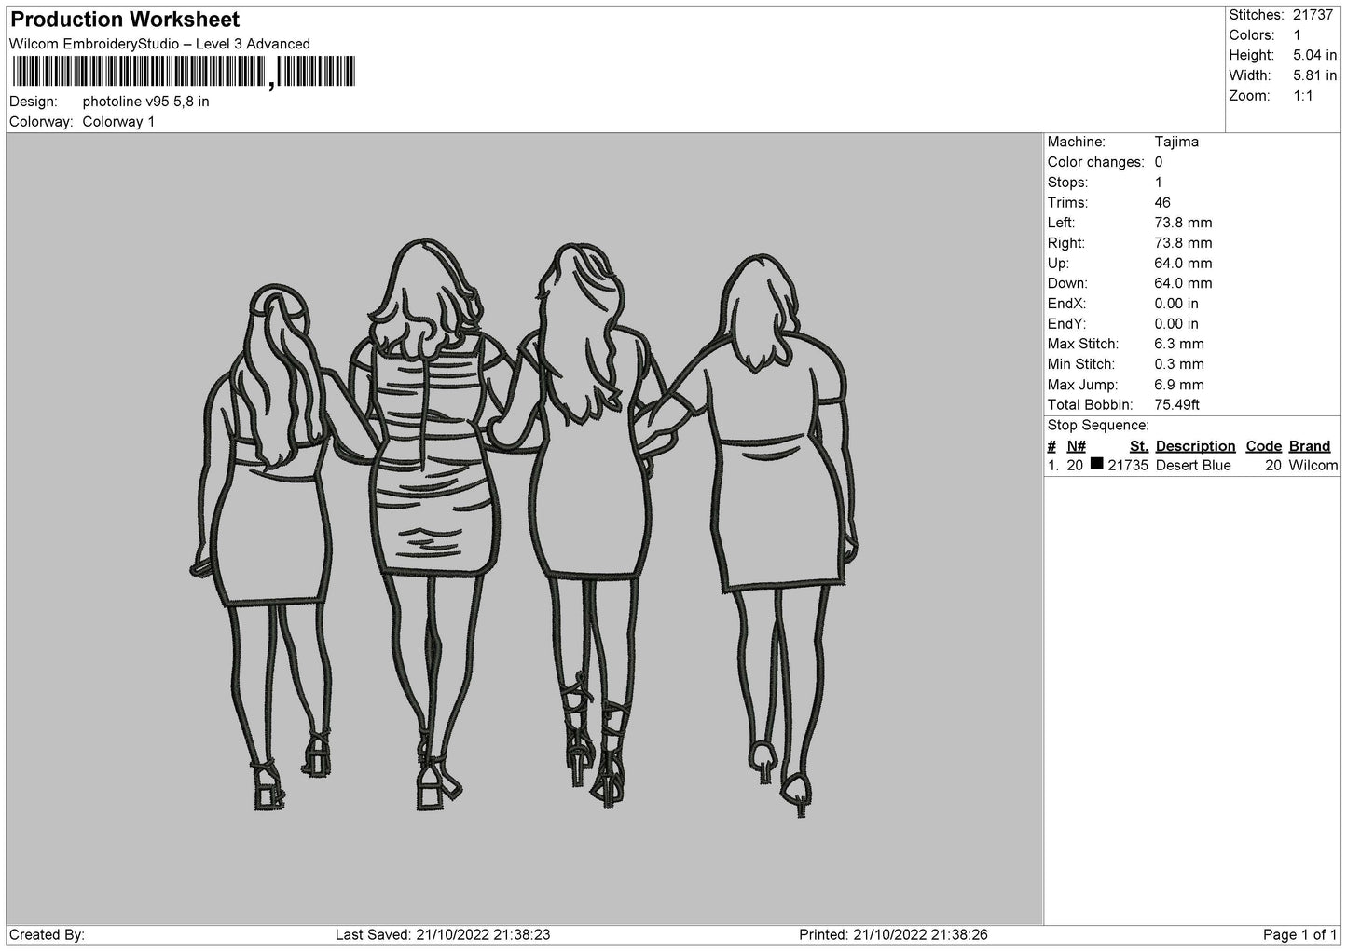Click the 'Printed: 21/10/2022 21:38:26' text

[893, 934]
